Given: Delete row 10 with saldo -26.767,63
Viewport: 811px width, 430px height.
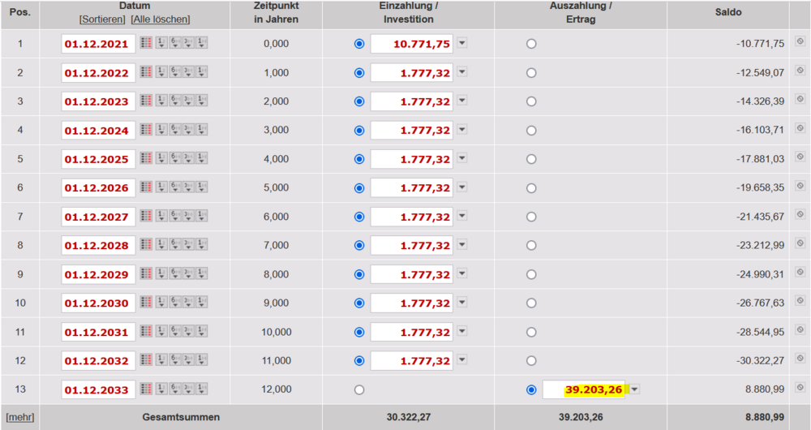Looking at the screenshot, I should pos(800,300).
